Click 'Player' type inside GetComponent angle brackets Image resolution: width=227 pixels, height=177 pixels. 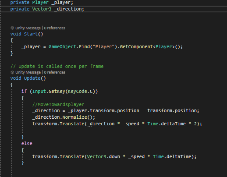164,47
